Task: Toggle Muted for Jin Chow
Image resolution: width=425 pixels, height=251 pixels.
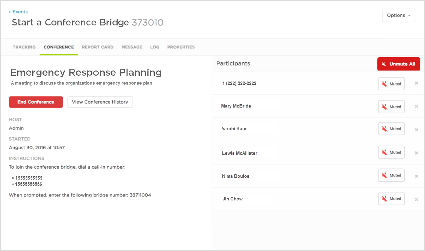Action: pyautogui.click(x=391, y=199)
